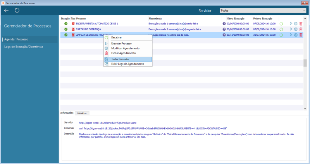Choose Exibir Logs de Agendamento
The image size is (310, 164).
[x=128, y=64]
